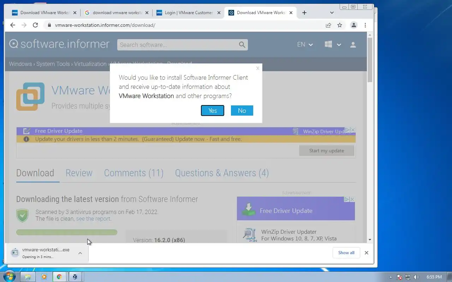Click the page vertical scrollbar
The image size is (452, 282).
[370, 60]
